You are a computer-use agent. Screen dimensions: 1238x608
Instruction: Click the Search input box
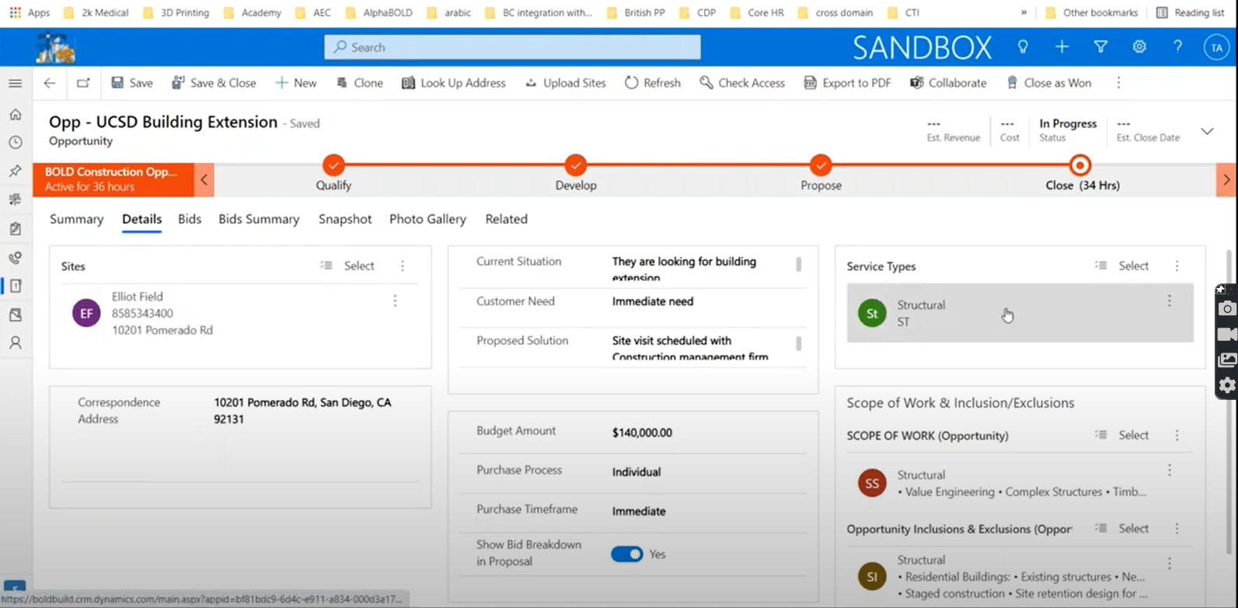point(512,47)
